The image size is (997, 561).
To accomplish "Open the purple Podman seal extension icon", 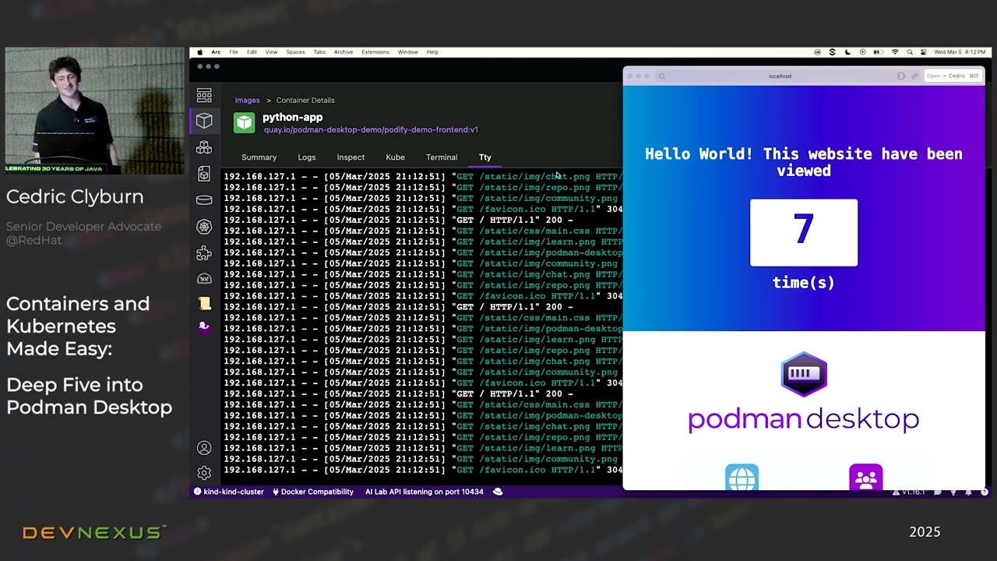I will pos(204,326).
